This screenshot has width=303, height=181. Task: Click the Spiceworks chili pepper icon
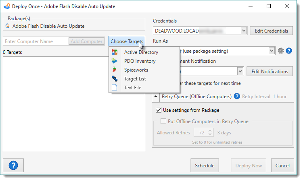pyautogui.click(x=115, y=70)
